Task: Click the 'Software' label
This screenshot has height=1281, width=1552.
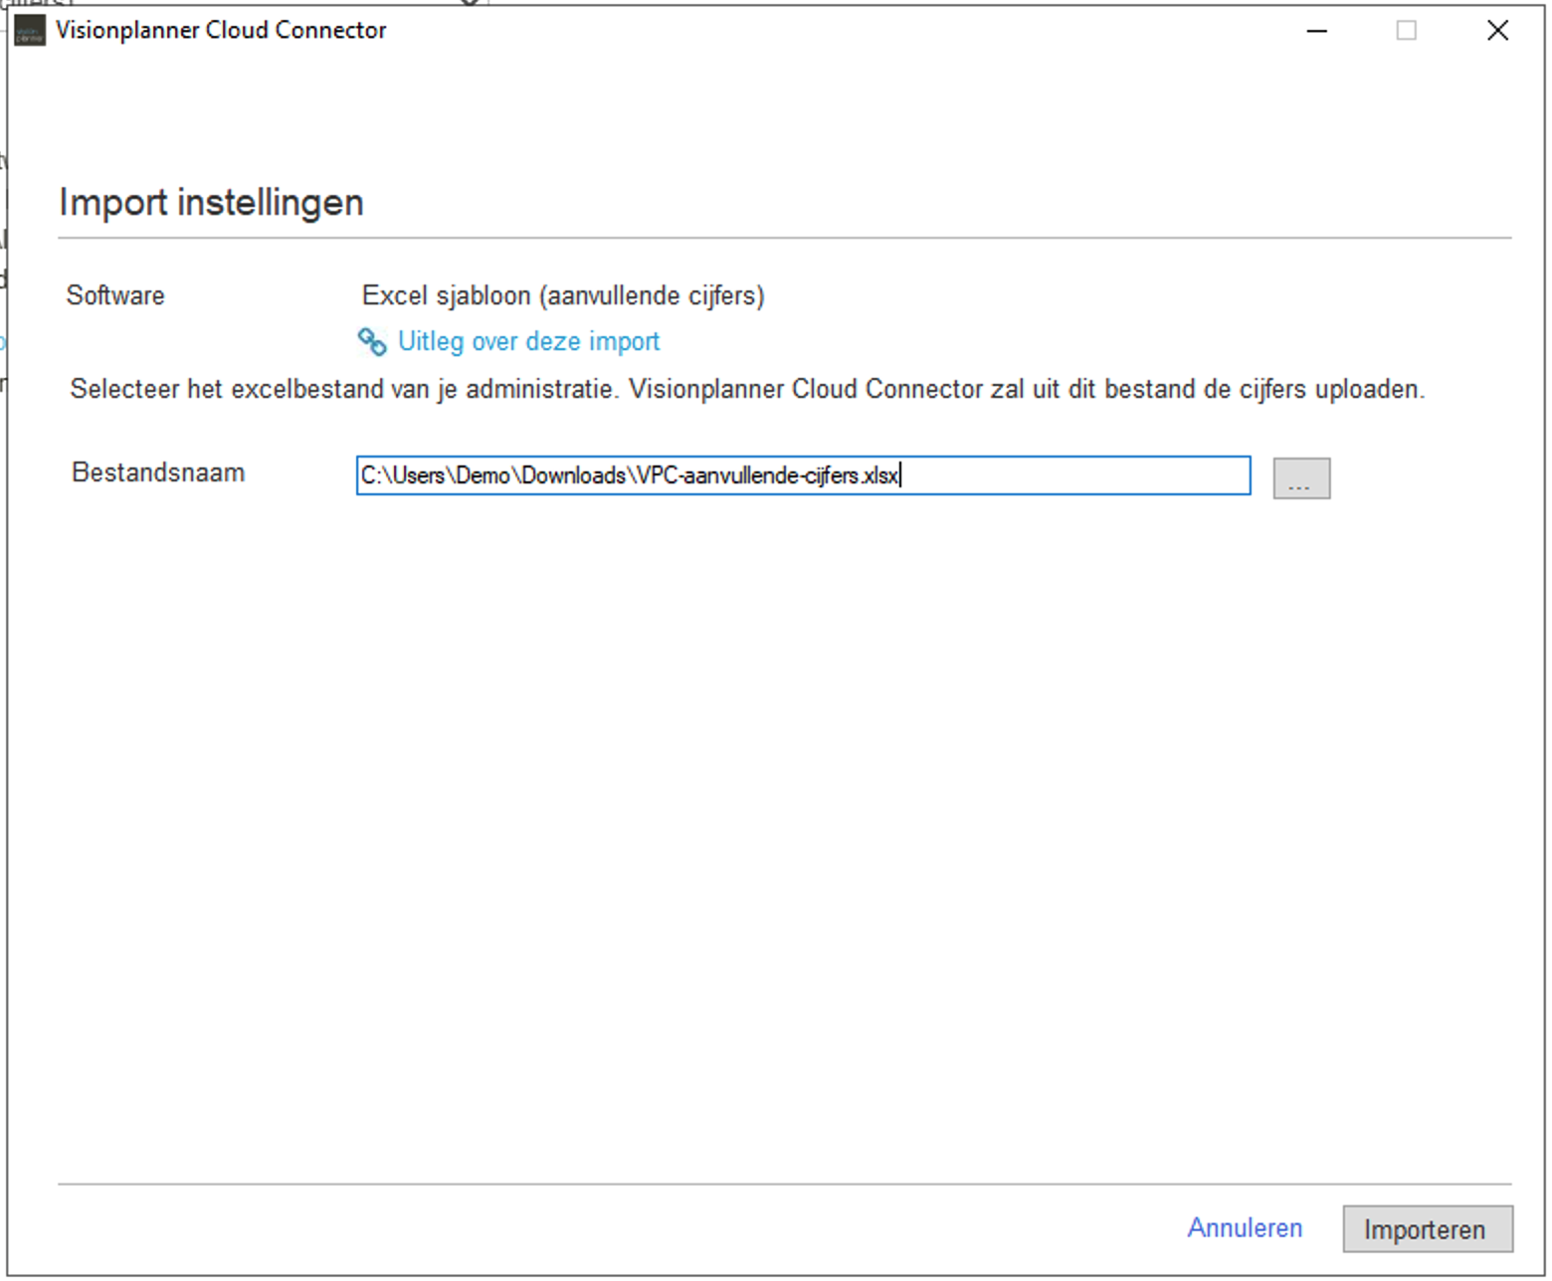Action: click(115, 295)
